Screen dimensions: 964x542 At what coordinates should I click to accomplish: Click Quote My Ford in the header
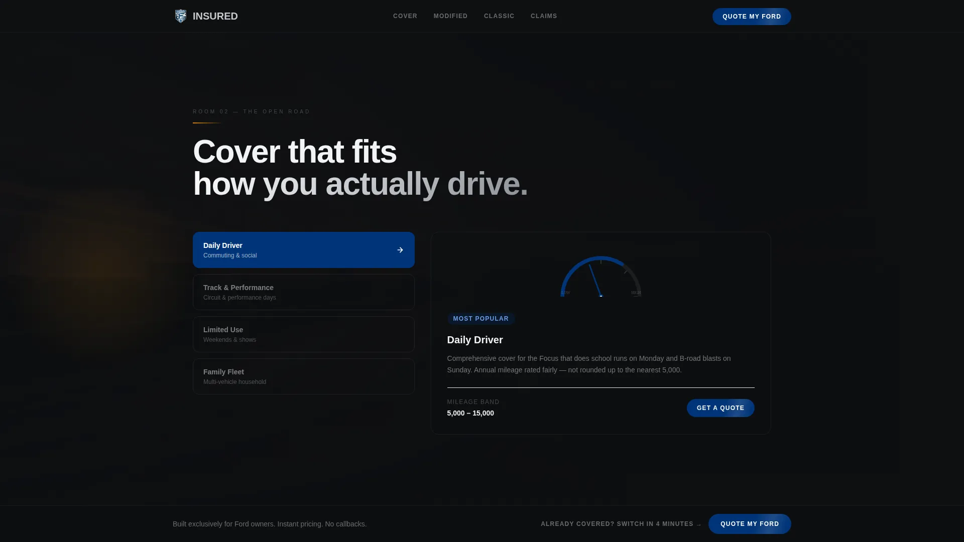752,17
